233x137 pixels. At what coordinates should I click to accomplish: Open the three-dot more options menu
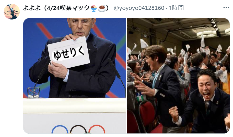(226, 8)
